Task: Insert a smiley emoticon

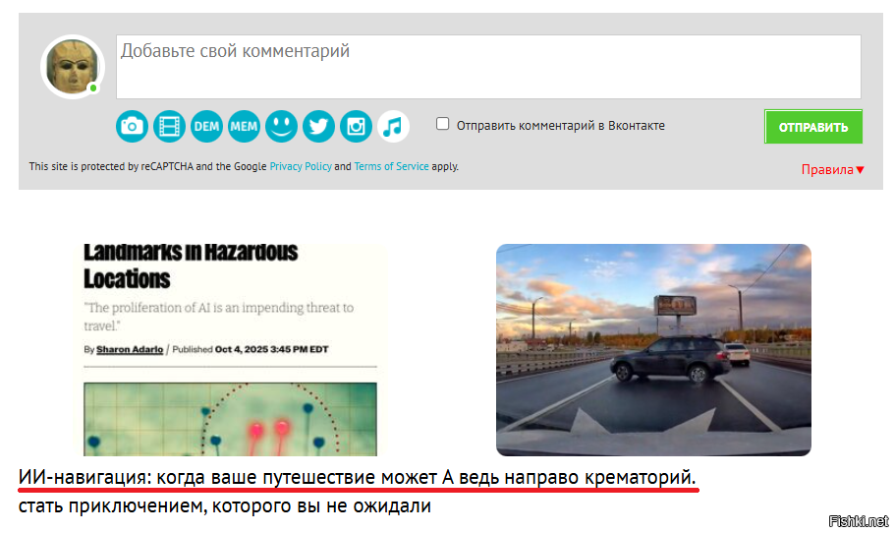Action: [281, 126]
